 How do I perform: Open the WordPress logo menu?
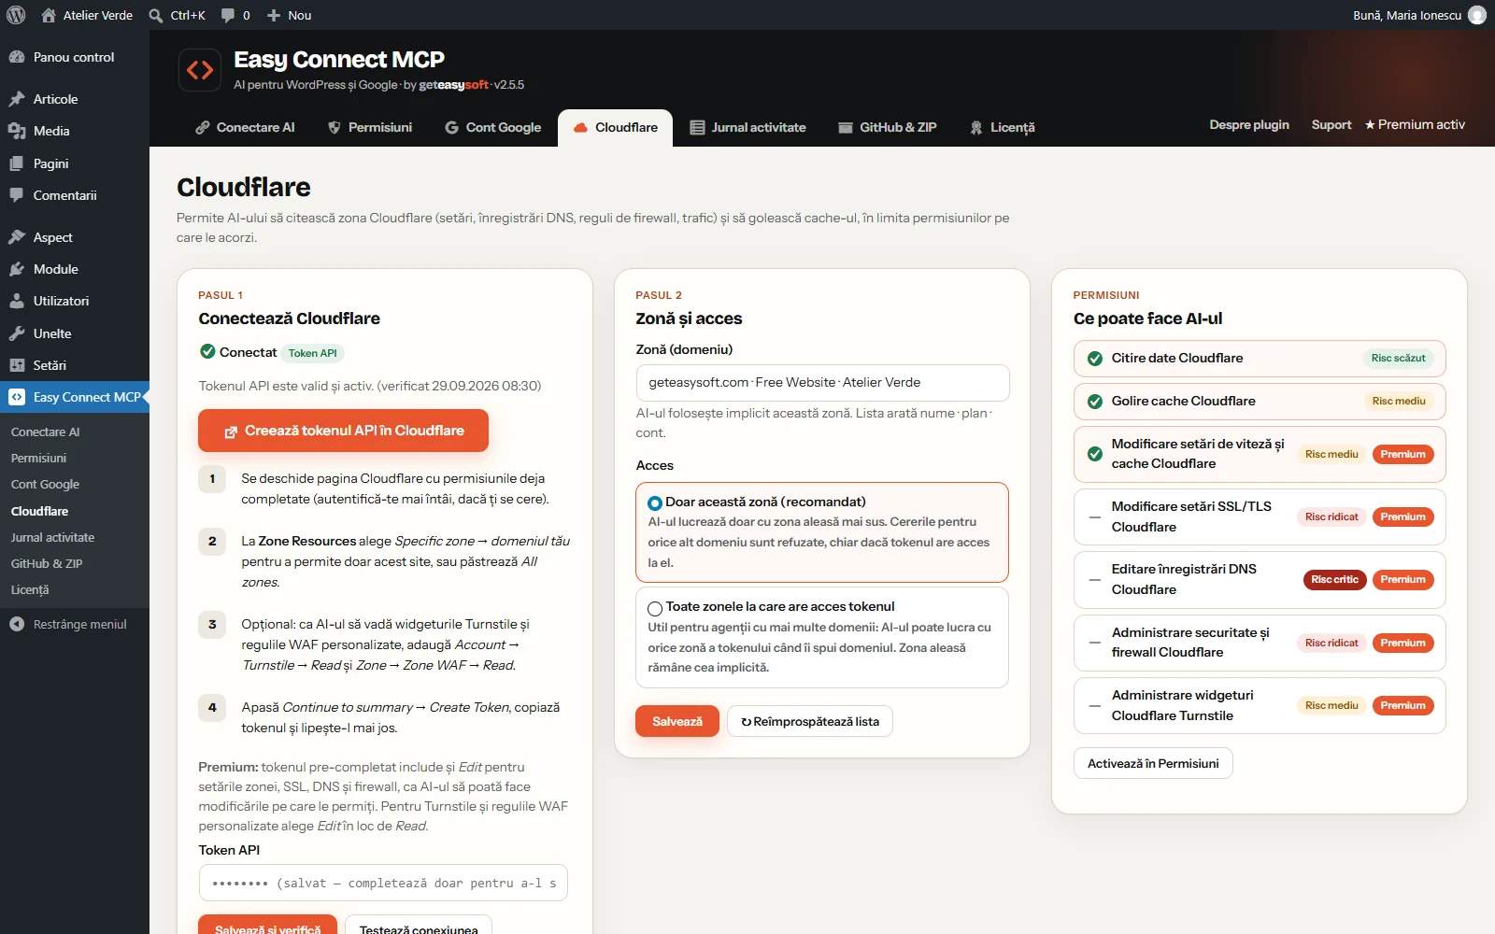16,15
